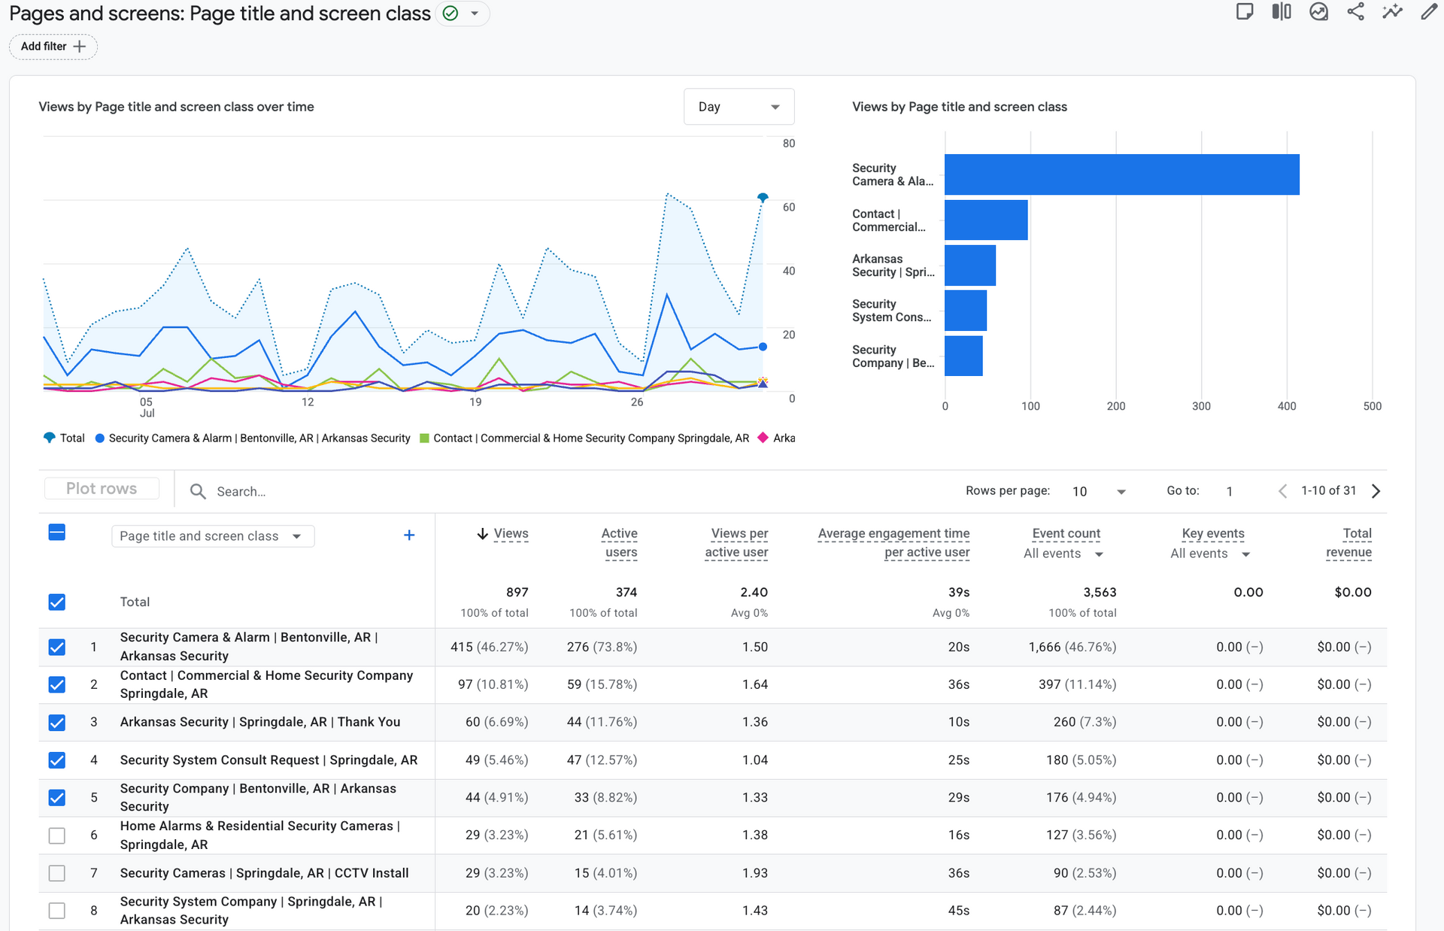Expand Page title and screen class dropdown
Viewport: 1444px width, 931px height.
coord(213,536)
